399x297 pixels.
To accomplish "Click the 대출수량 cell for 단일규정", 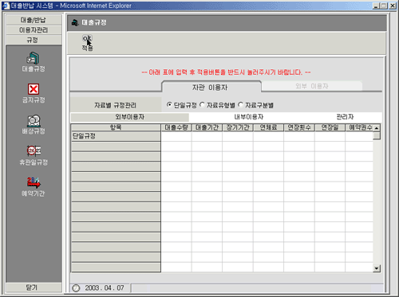I will click(176, 136).
